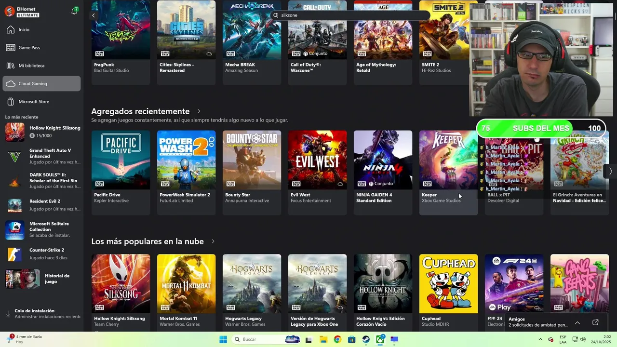Click the search magnifier icon
The height and width of the screenshot is (347, 617).
[276, 15]
